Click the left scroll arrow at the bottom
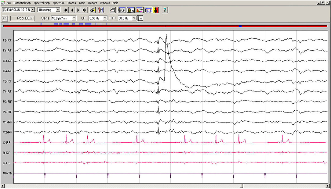This screenshot has width=331, height=189. 2,186
